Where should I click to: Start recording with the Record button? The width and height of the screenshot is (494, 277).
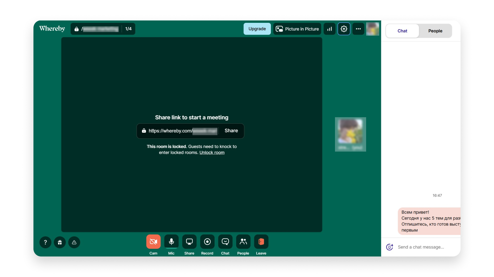(x=207, y=242)
